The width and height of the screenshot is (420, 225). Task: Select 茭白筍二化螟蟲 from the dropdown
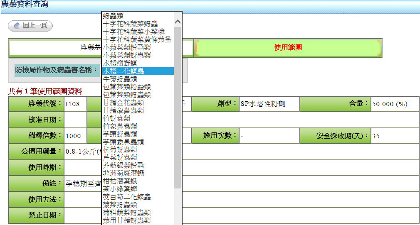tap(126, 197)
